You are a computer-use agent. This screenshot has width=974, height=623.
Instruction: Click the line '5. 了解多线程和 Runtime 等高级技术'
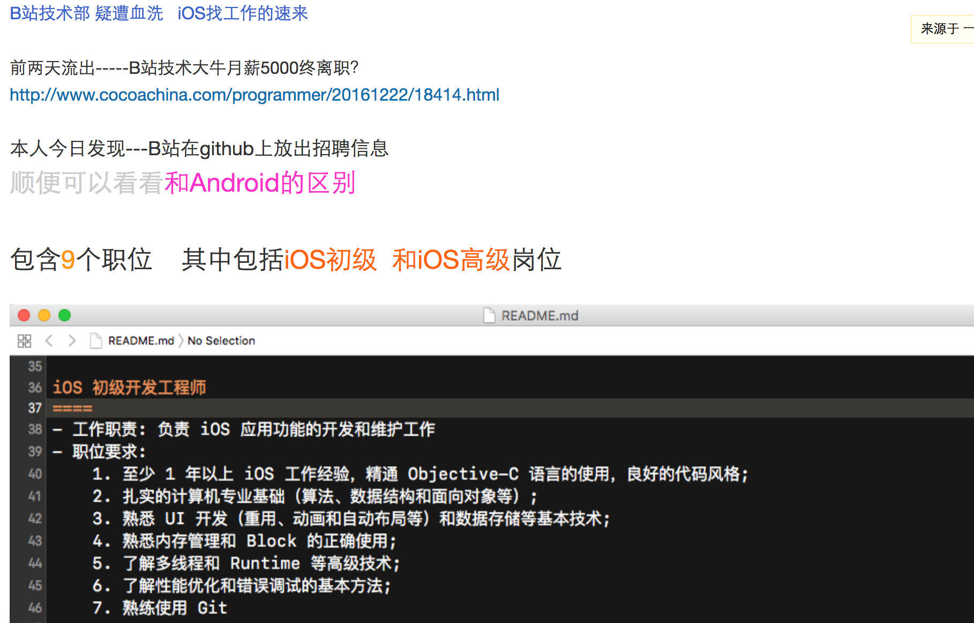[246, 563]
